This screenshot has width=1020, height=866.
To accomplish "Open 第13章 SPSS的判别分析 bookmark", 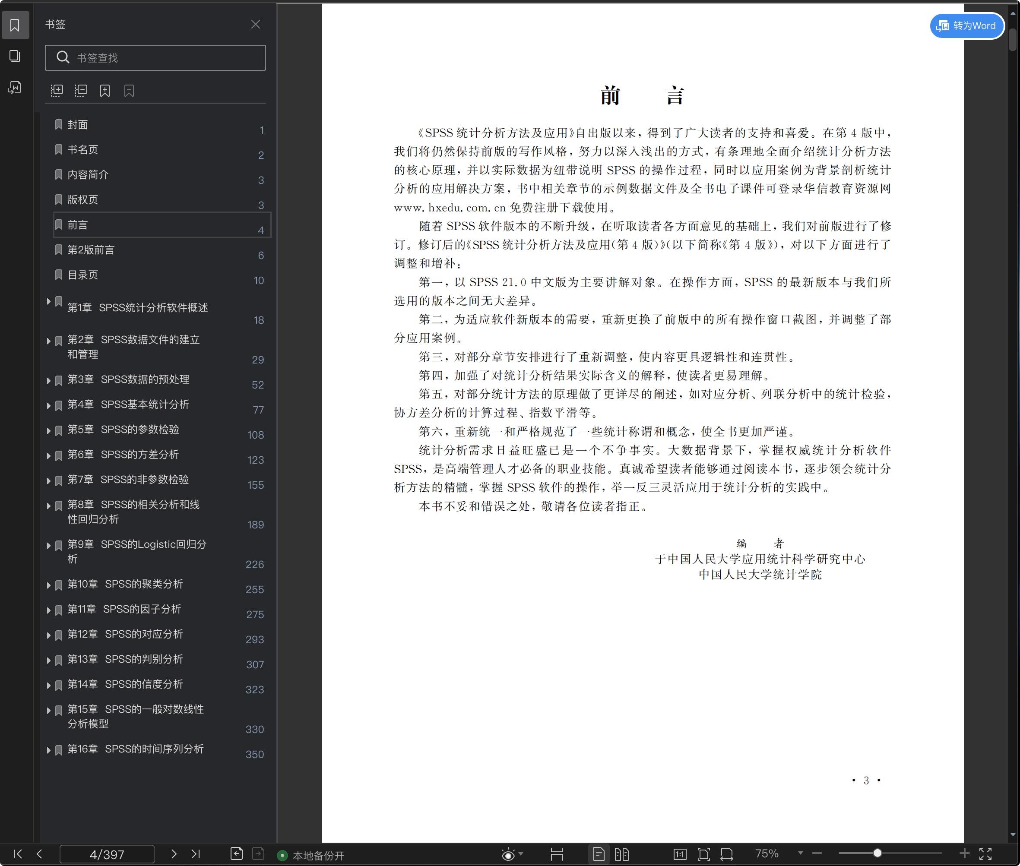I will click(x=125, y=659).
